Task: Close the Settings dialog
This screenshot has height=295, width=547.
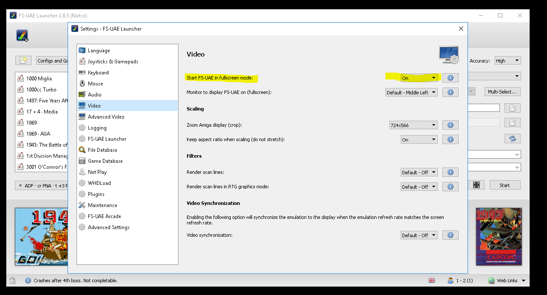Action: click(461, 28)
